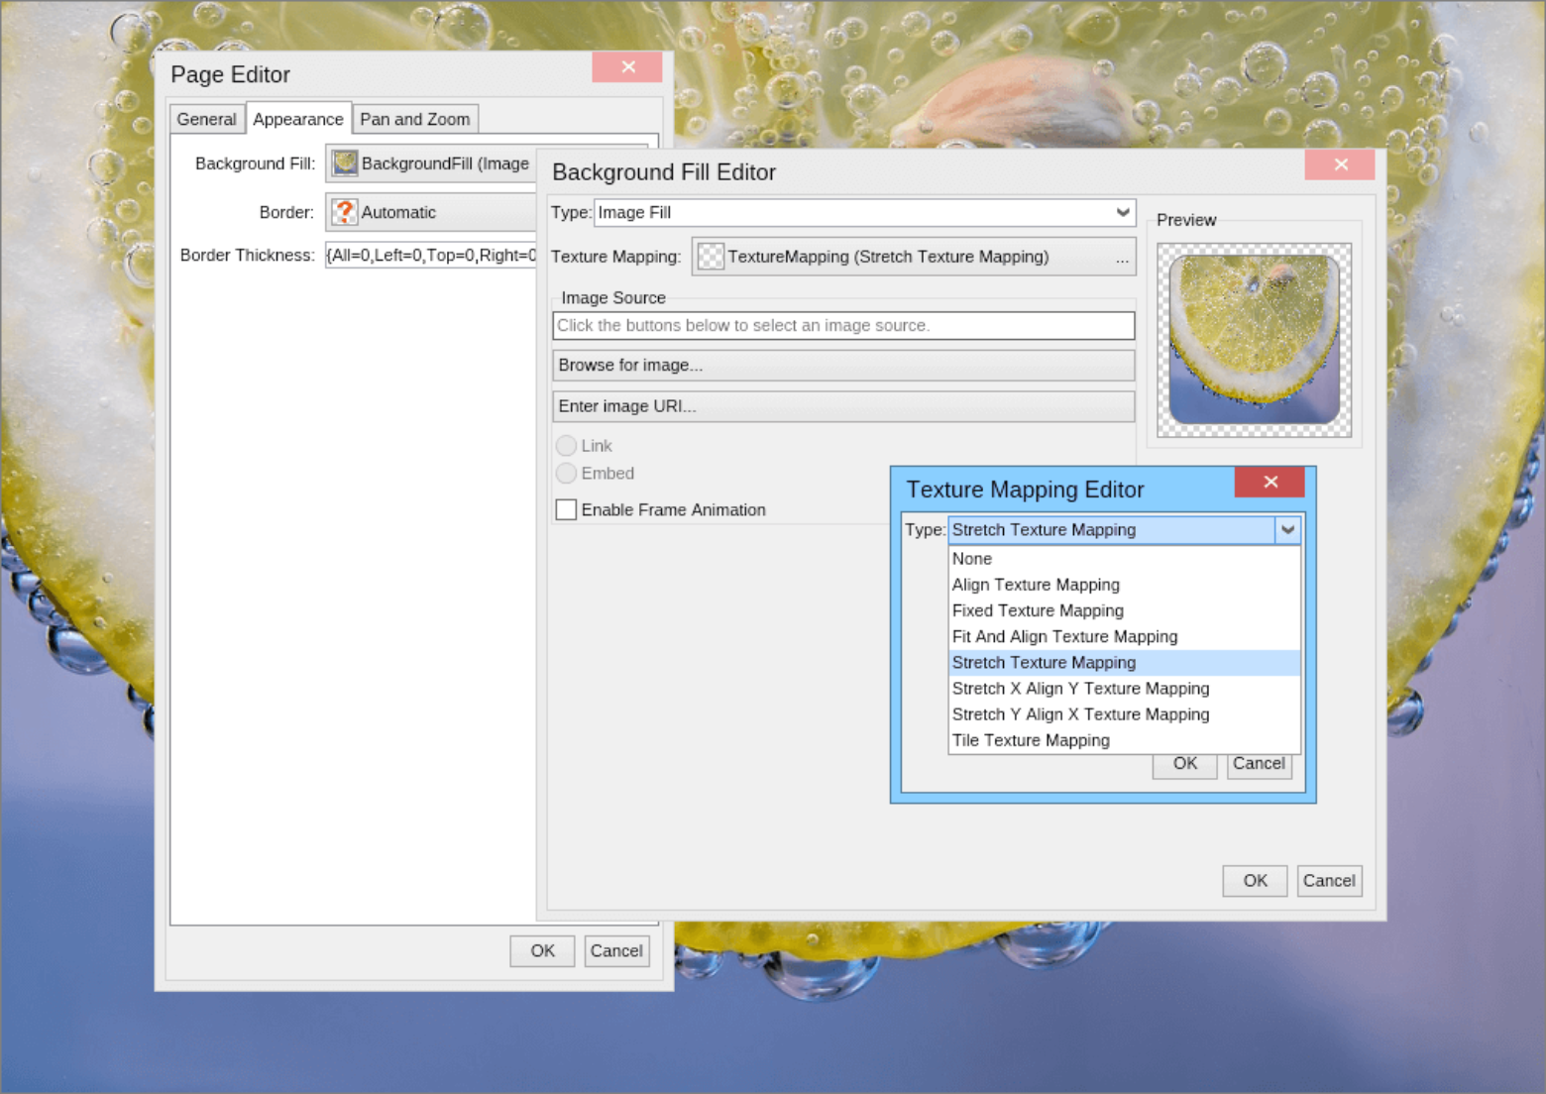
Task: Close the Background Fill Editor window
Action: pyautogui.click(x=1339, y=165)
